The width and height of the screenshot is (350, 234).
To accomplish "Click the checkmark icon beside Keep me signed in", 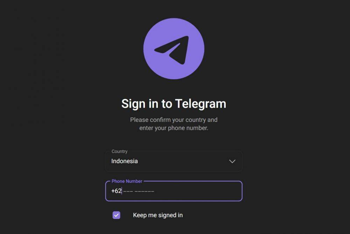I will 116,215.
